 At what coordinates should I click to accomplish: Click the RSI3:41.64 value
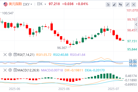point(78,55)
